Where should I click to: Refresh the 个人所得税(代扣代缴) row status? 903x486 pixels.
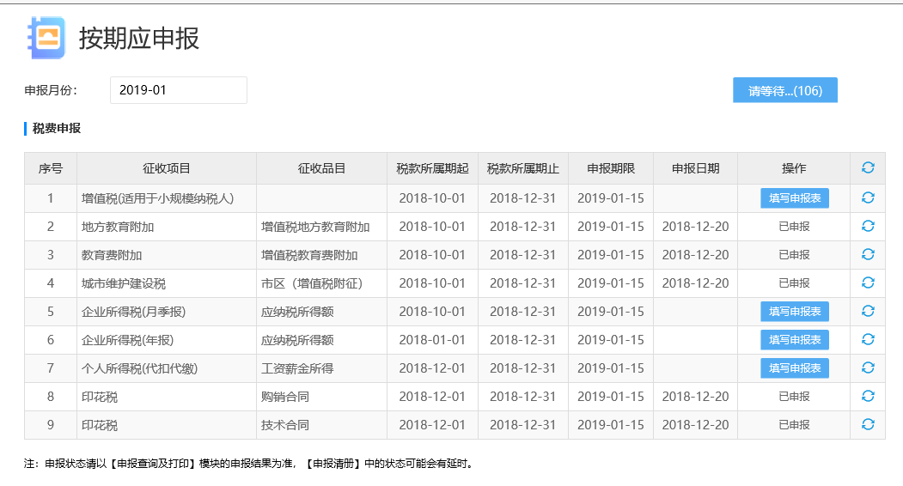868,368
